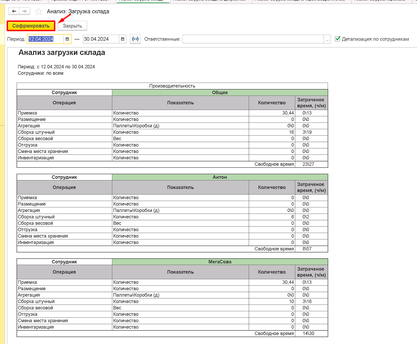The width and height of the screenshot is (417, 344).
Task: Select Паллеты\Коробки (д) cell in Общее table
Action: pos(180,126)
